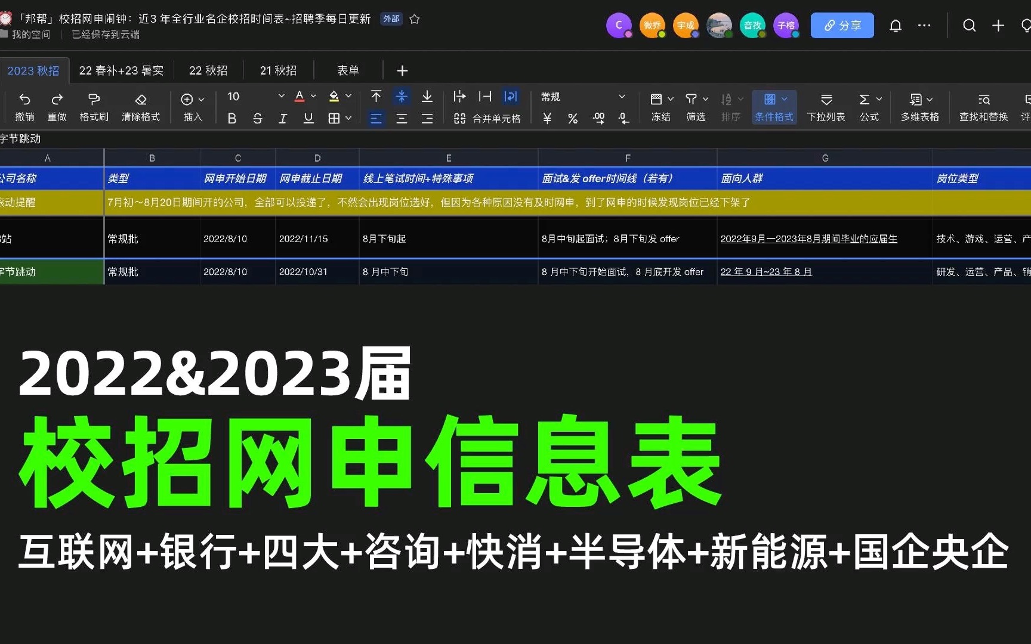
Task: Select column E header
Action: point(449,158)
